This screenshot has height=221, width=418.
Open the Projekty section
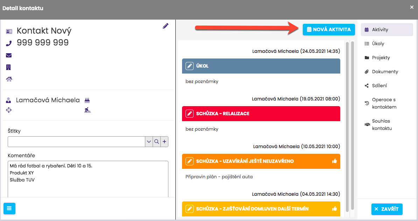click(x=381, y=58)
